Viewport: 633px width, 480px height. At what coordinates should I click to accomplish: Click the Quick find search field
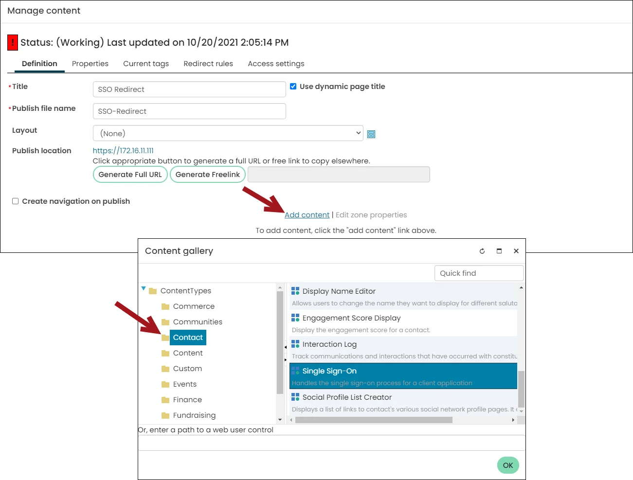tap(478, 273)
